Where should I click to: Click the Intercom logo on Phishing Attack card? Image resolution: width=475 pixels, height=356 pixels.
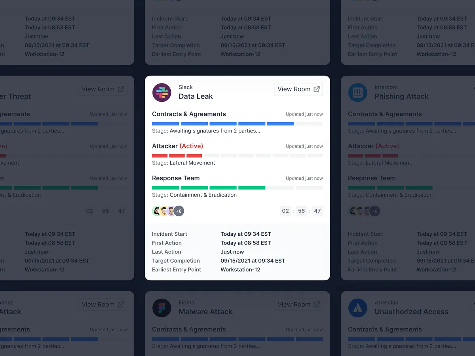357,93
